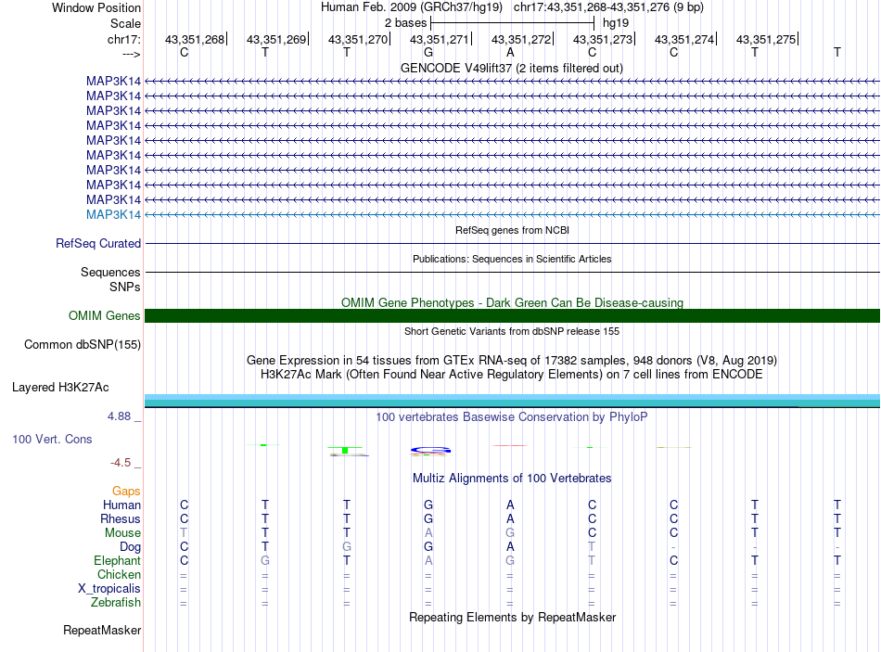The height and width of the screenshot is (652, 881).
Task: Open the GENCODE V49lift37 track title
Action: click(x=511, y=68)
